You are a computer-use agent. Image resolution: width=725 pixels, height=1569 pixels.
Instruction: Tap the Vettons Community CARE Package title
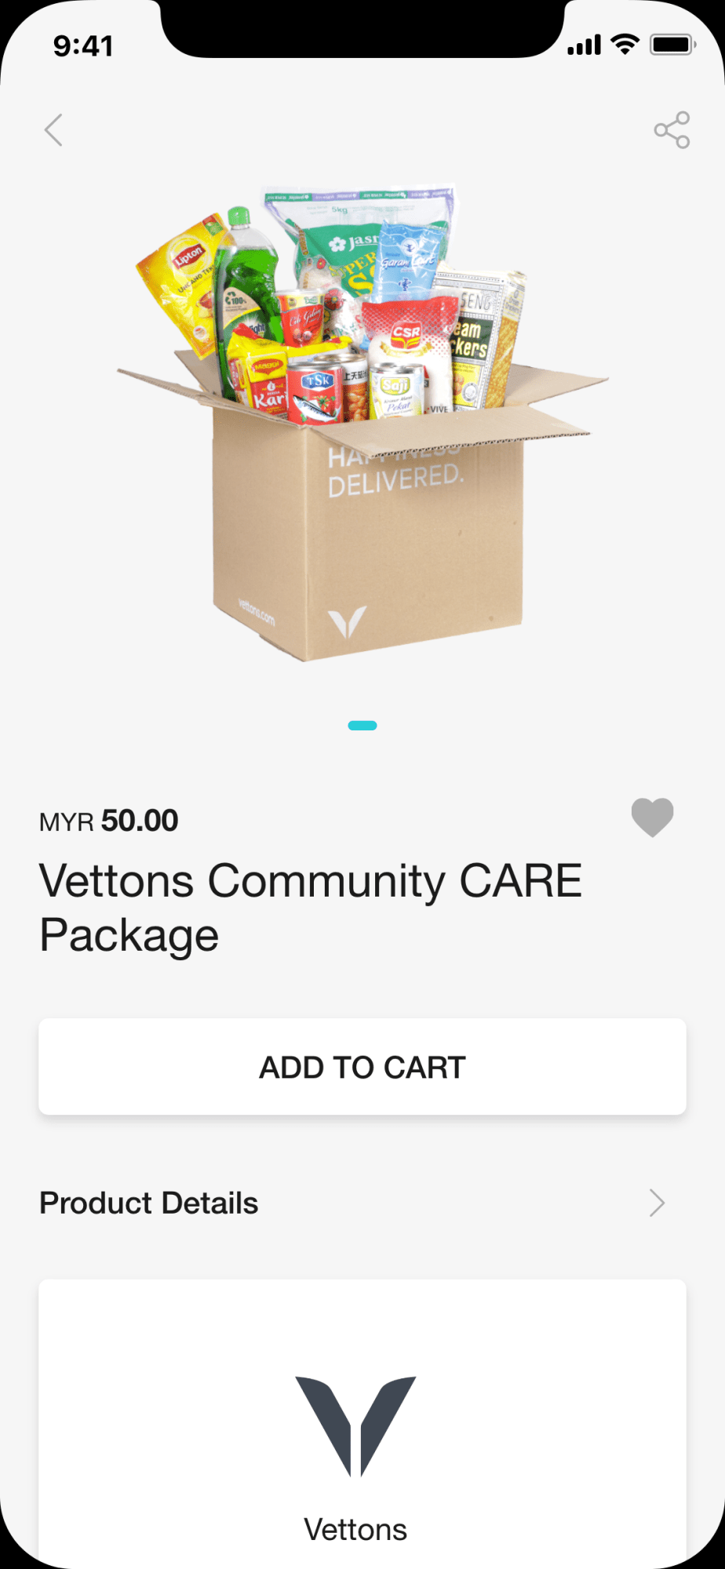click(x=311, y=908)
